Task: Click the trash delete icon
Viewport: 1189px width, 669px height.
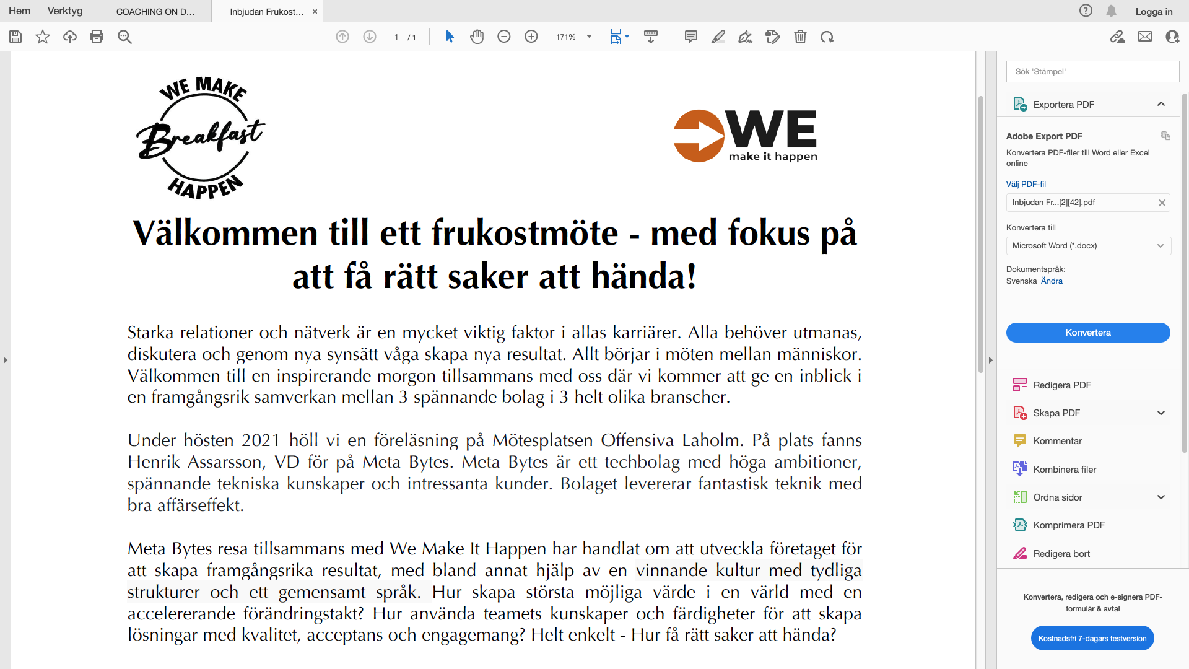Action: [x=800, y=37]
